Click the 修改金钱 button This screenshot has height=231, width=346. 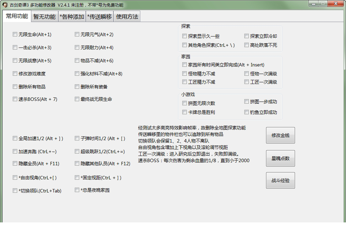coord(280,135)
